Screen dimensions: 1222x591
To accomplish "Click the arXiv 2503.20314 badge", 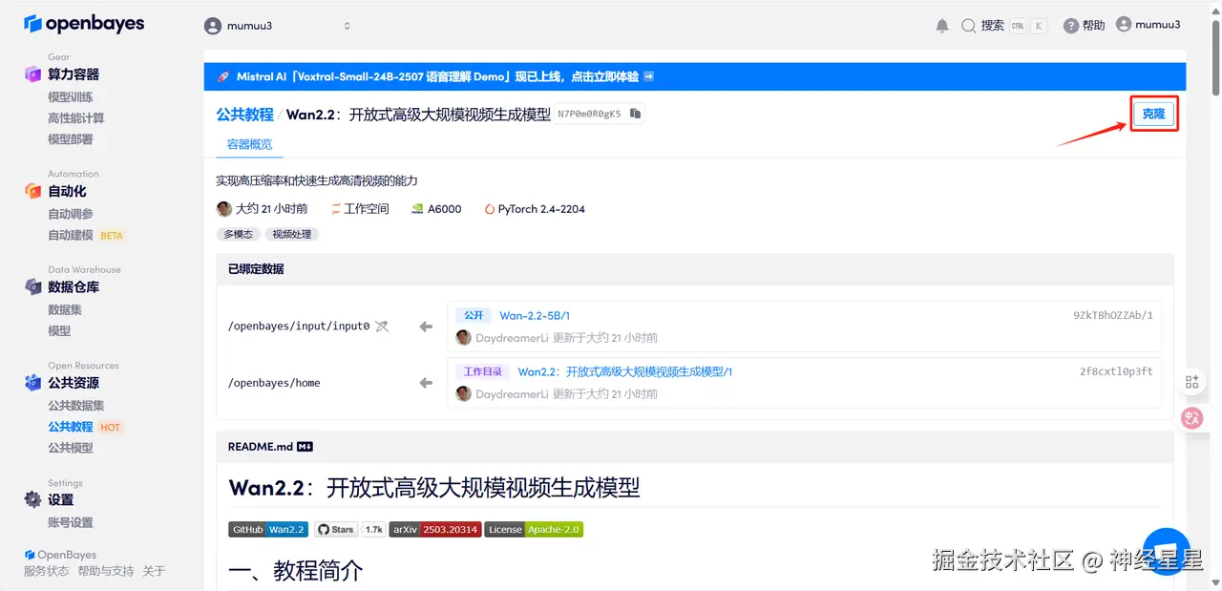I will [x=434, y=529].
